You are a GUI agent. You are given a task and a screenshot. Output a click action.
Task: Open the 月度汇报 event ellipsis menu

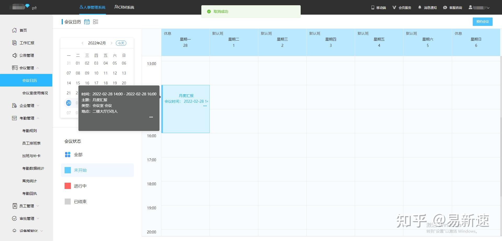tap(205, 106)
